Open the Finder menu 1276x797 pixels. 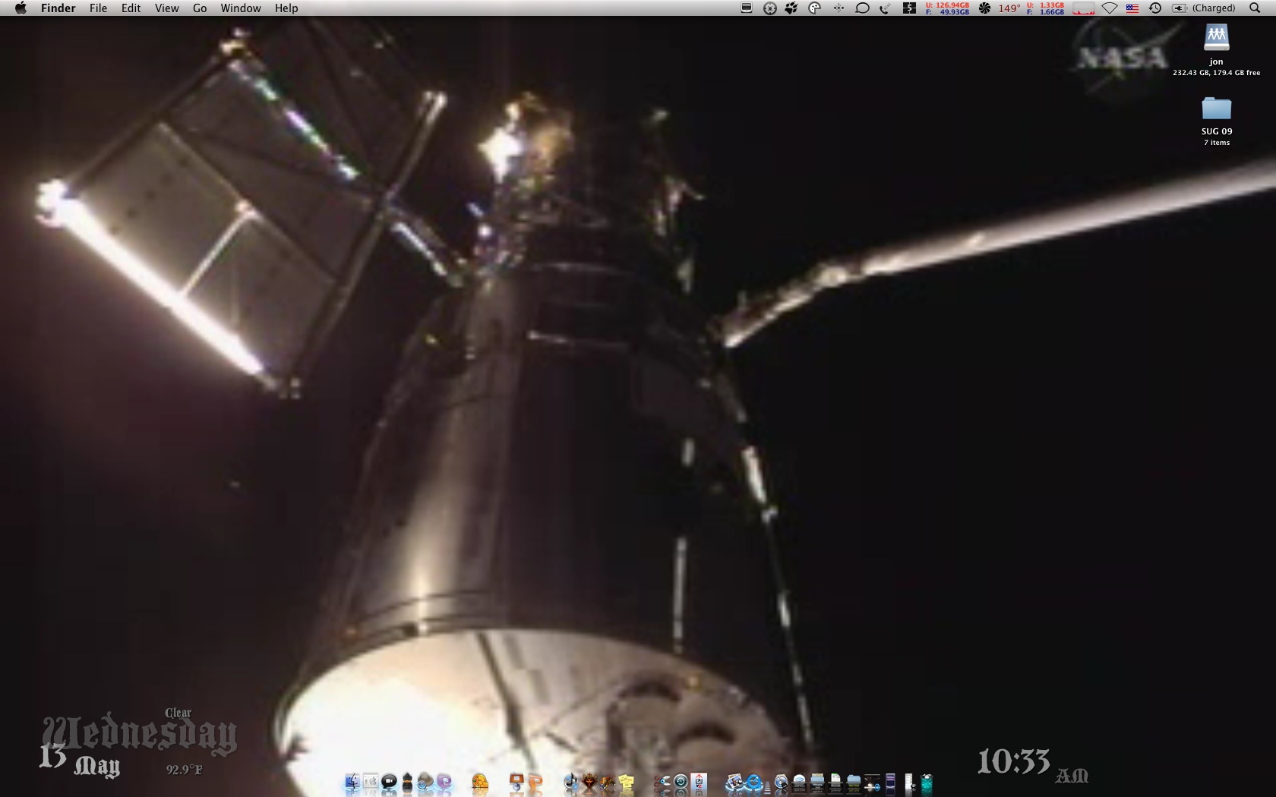click(58, 8)
